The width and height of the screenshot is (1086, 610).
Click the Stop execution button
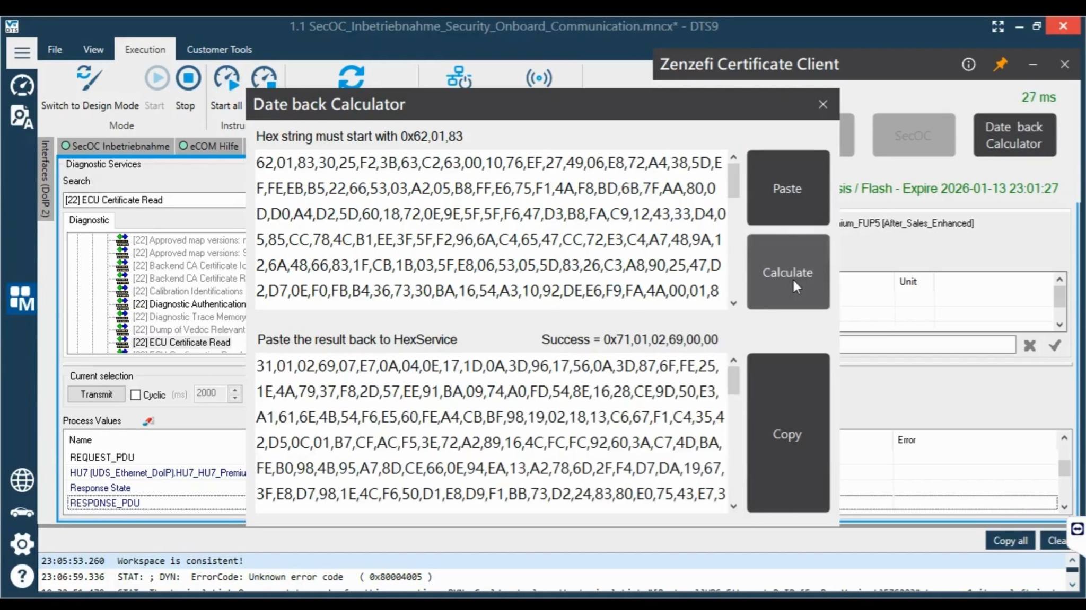(188, 78)
